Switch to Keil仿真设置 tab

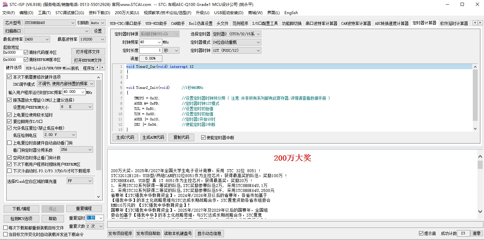coord(201,23)
